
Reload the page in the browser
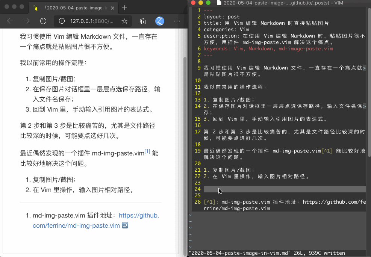pyautogui.click(x=43, y=21)
